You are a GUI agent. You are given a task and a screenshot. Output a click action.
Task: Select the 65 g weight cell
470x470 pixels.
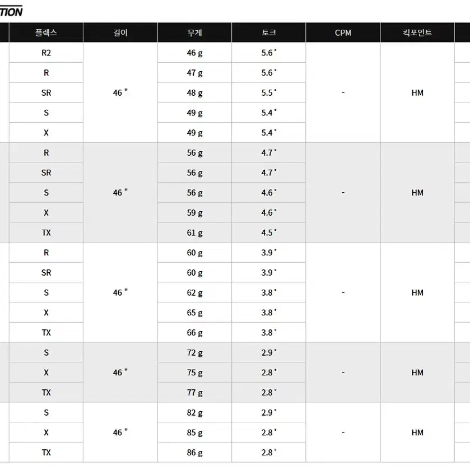(x=194, y=313)
